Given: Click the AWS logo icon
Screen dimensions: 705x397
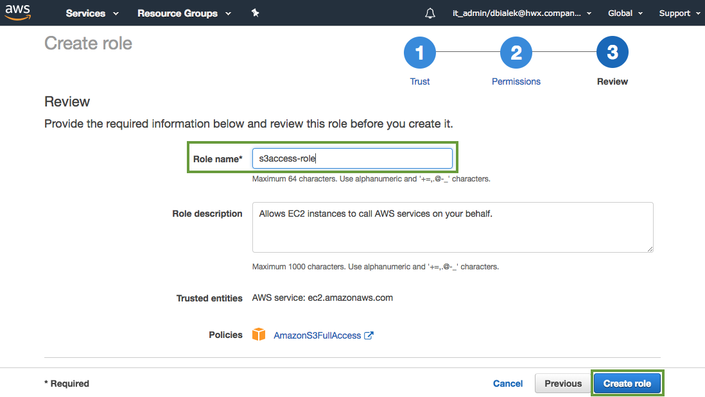Looking at the screenshot, I should point(19,13).
